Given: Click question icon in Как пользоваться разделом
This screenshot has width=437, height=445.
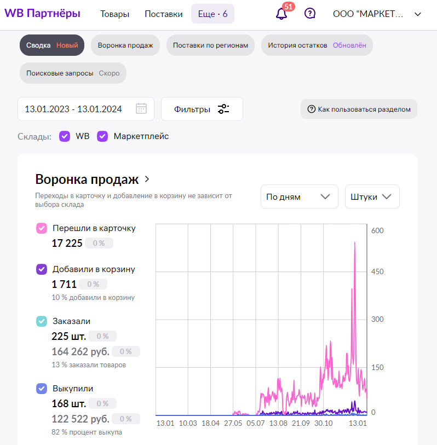Looking at the screenshot, I should pyautogui.click(x=312, y=109).
